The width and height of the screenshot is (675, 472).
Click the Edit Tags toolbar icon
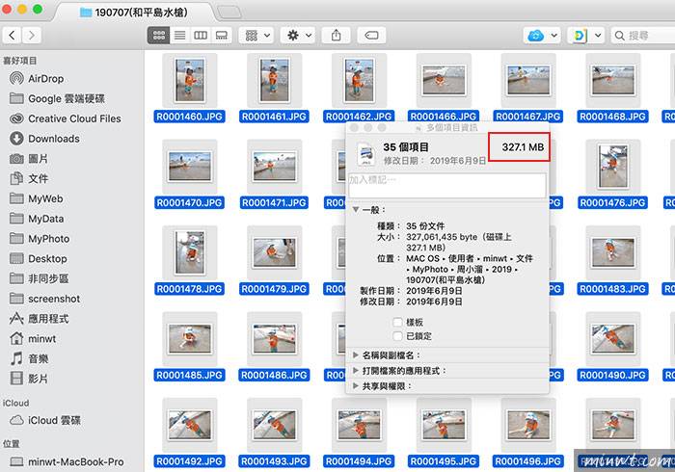point(371,35)
